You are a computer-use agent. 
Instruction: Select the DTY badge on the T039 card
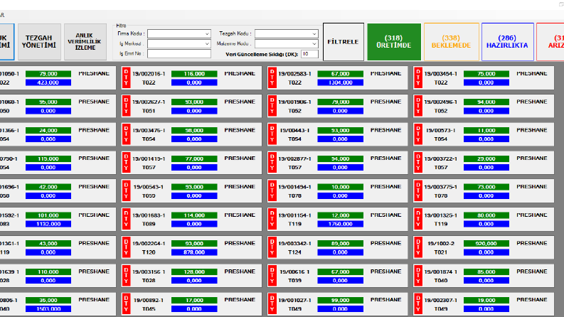(272, 276)
